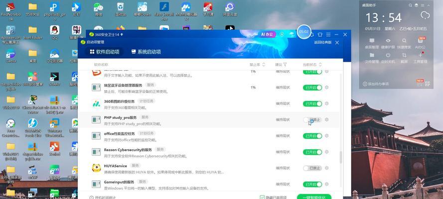Open the phpstudy_pro desktop shortcut
The width and height of the screenshot is (443, 199).
point(54,11)
